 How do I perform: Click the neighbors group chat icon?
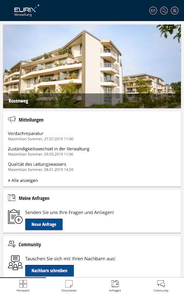[15, 263]
